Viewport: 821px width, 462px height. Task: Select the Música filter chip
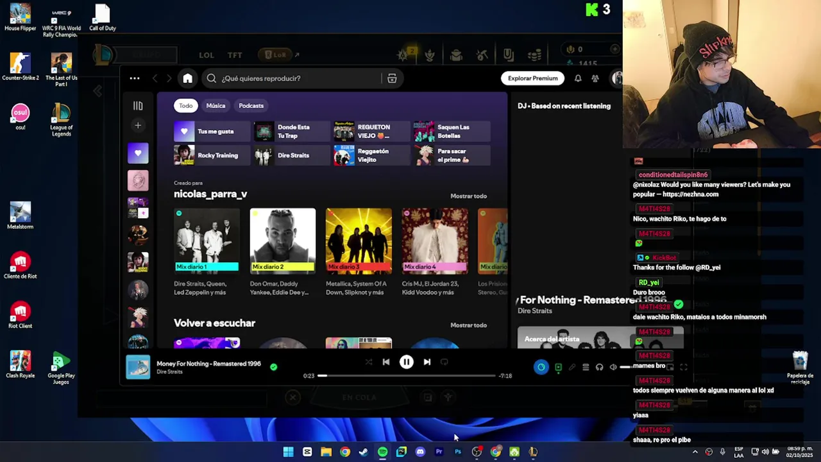(216, 106)
